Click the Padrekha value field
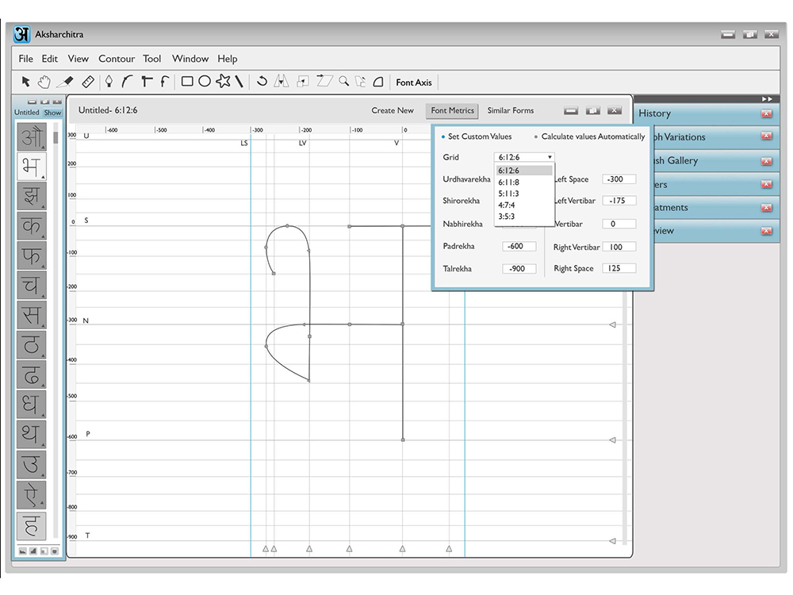Image resolution: width=793 pixels, height=595 pixels. (x=519, y=247)
